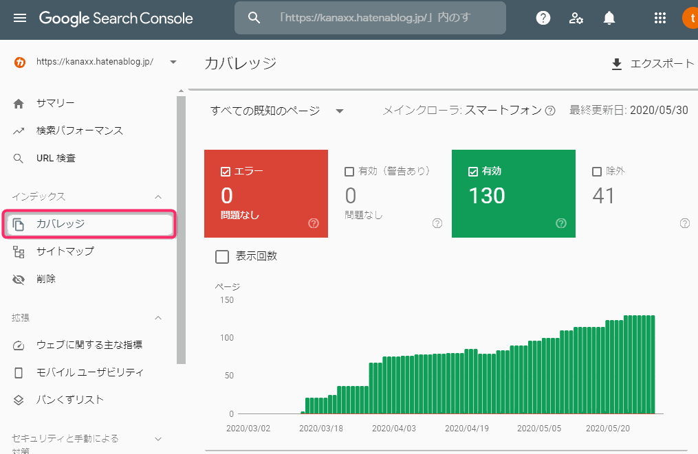Screen dimensions: 698x454
Task: Click the 問題なし text in the エラー card
Action: tap(240, 215)
